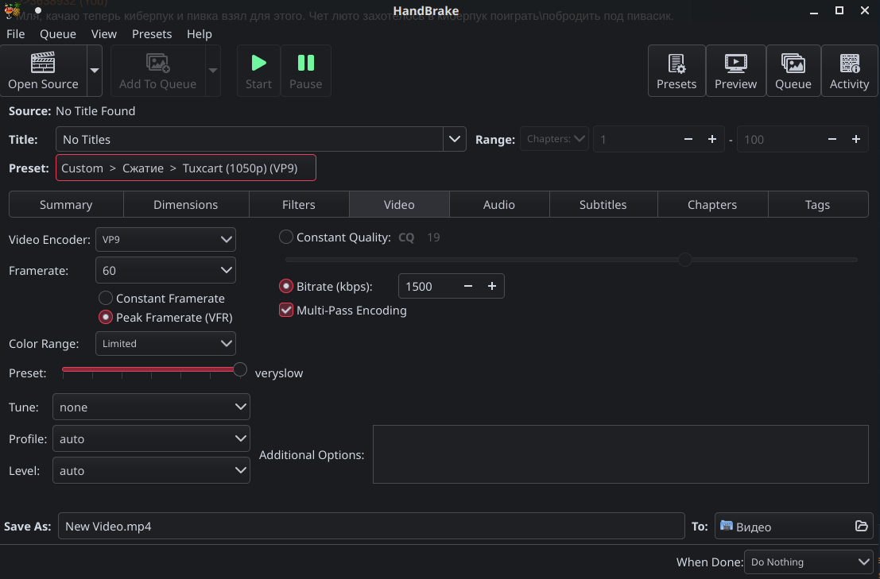Open the When Done dropdown
This screenshot has width=880, height=579.
click(x=809, y=562)
